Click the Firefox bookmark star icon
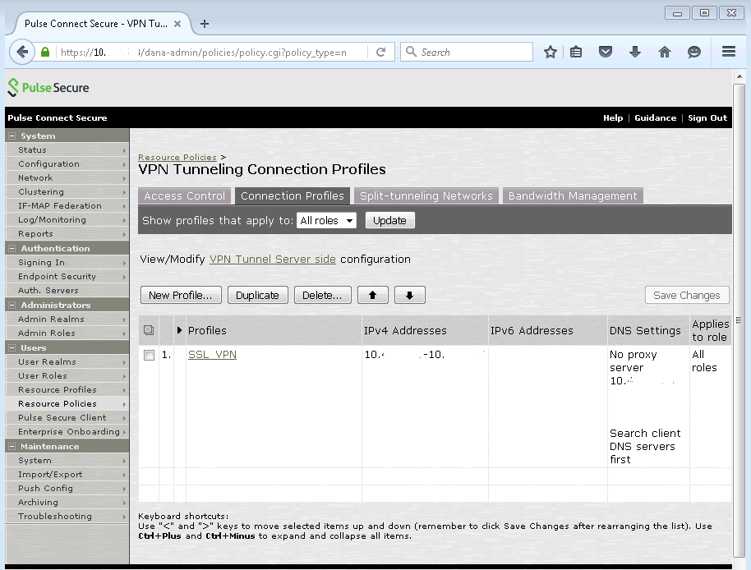The image size is (751, 570). [551, 52]
